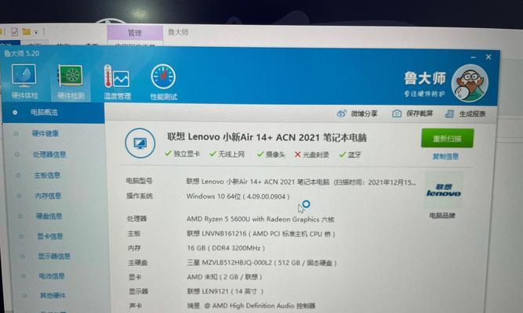Click the 鲁大师 mascot avatar

pos(470,83)
